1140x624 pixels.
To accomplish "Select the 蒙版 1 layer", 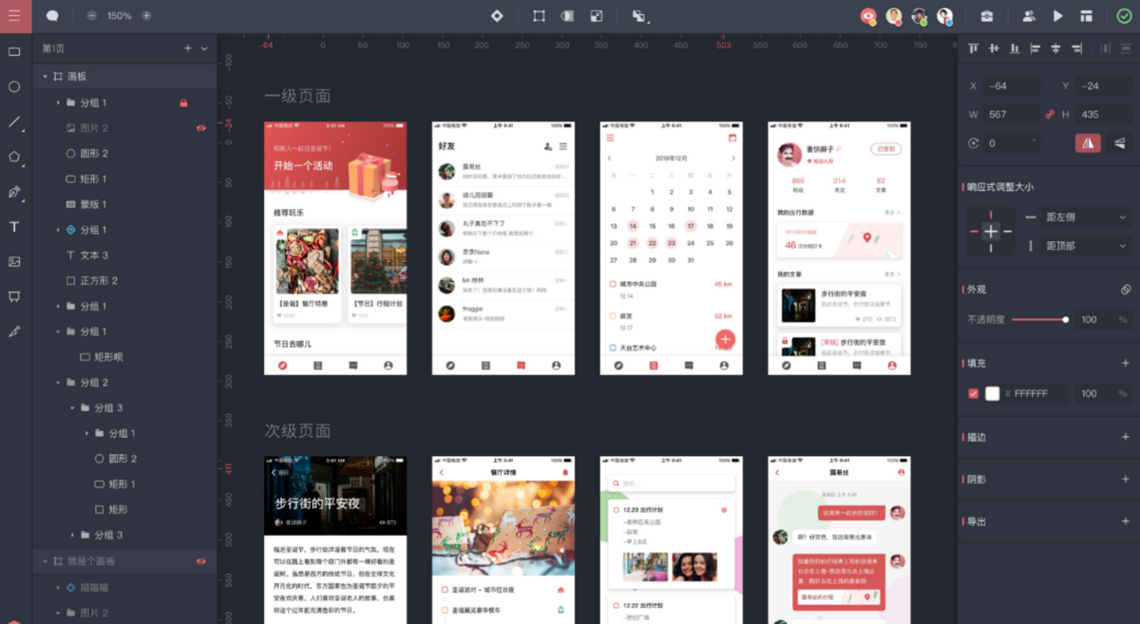I will [124, 204].
